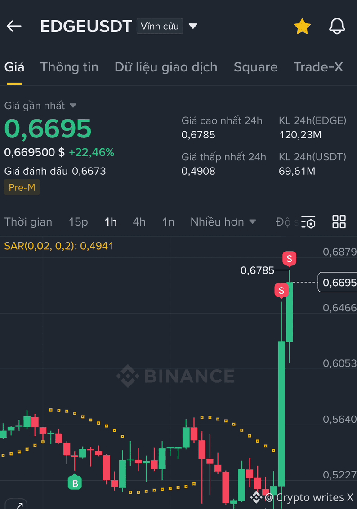Tap the 0,6879 price axis label
Viewport: 357px width, 509px height.
[339, 252]
